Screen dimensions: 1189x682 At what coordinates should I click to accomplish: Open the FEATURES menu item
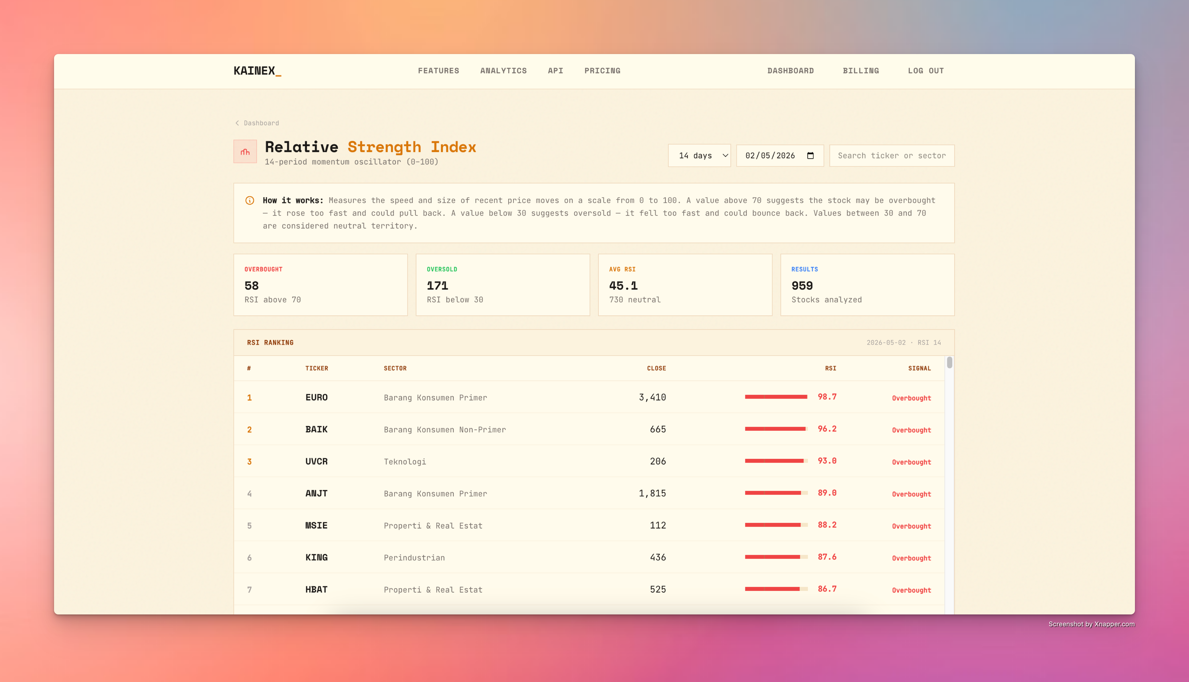pos(438,71)
